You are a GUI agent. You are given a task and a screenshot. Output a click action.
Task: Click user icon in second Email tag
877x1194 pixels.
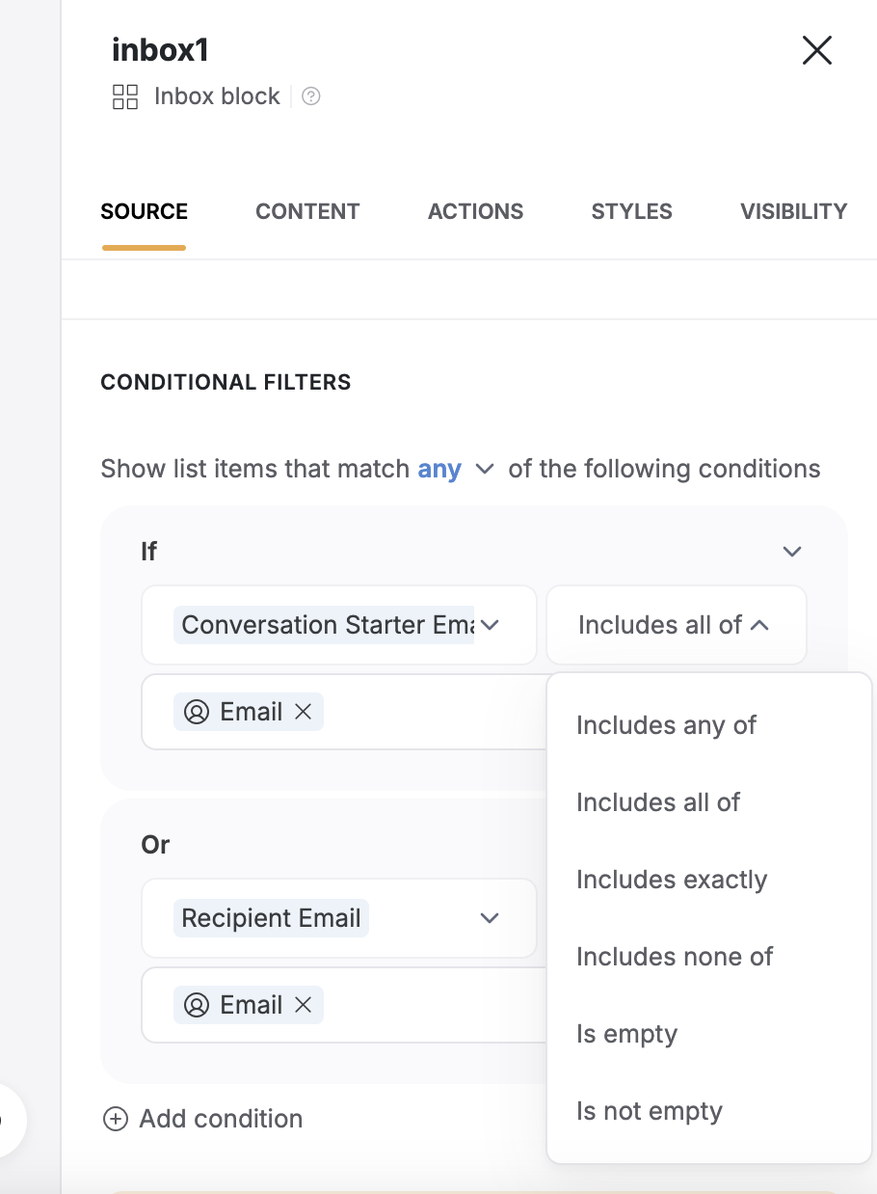pyautogui.click(x=197, y=1005)
